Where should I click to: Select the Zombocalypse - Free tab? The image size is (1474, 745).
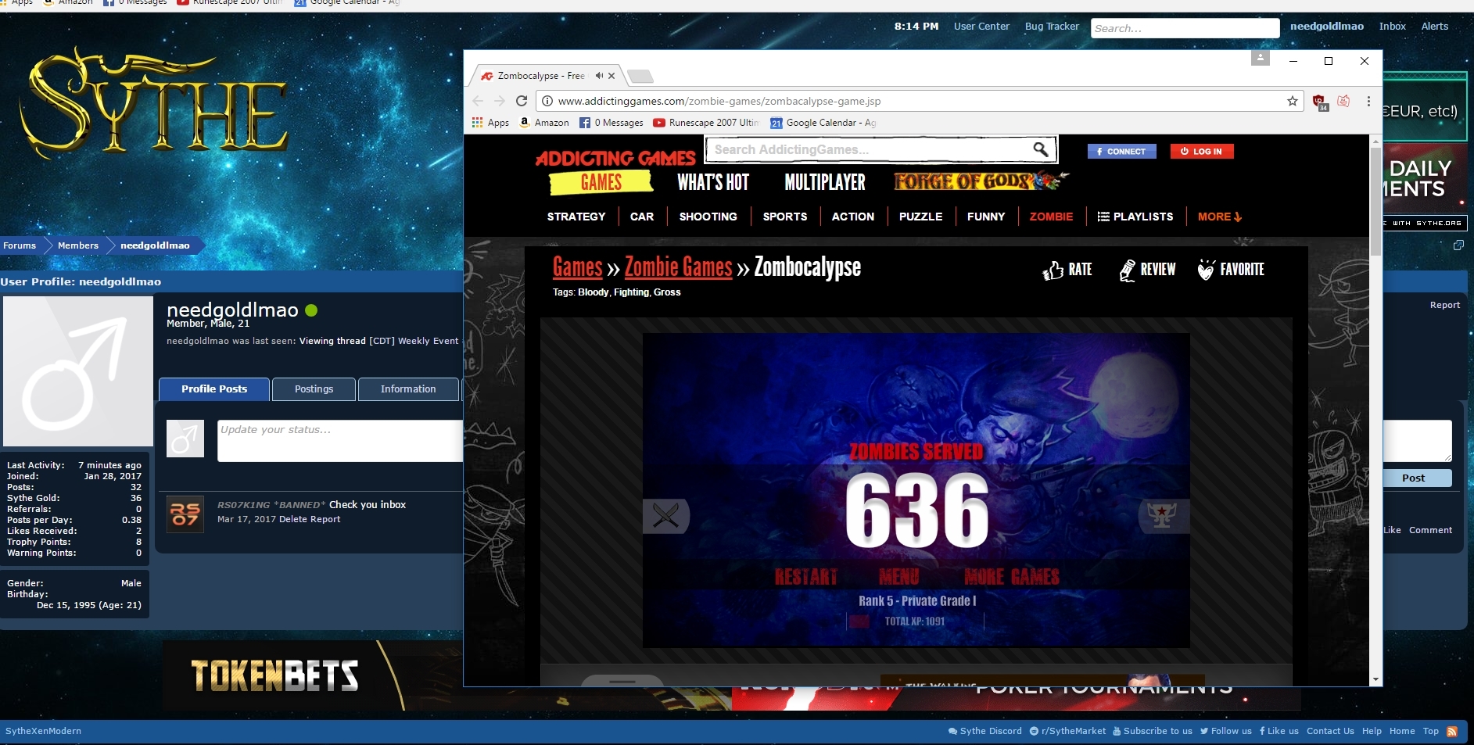(540, 76)
